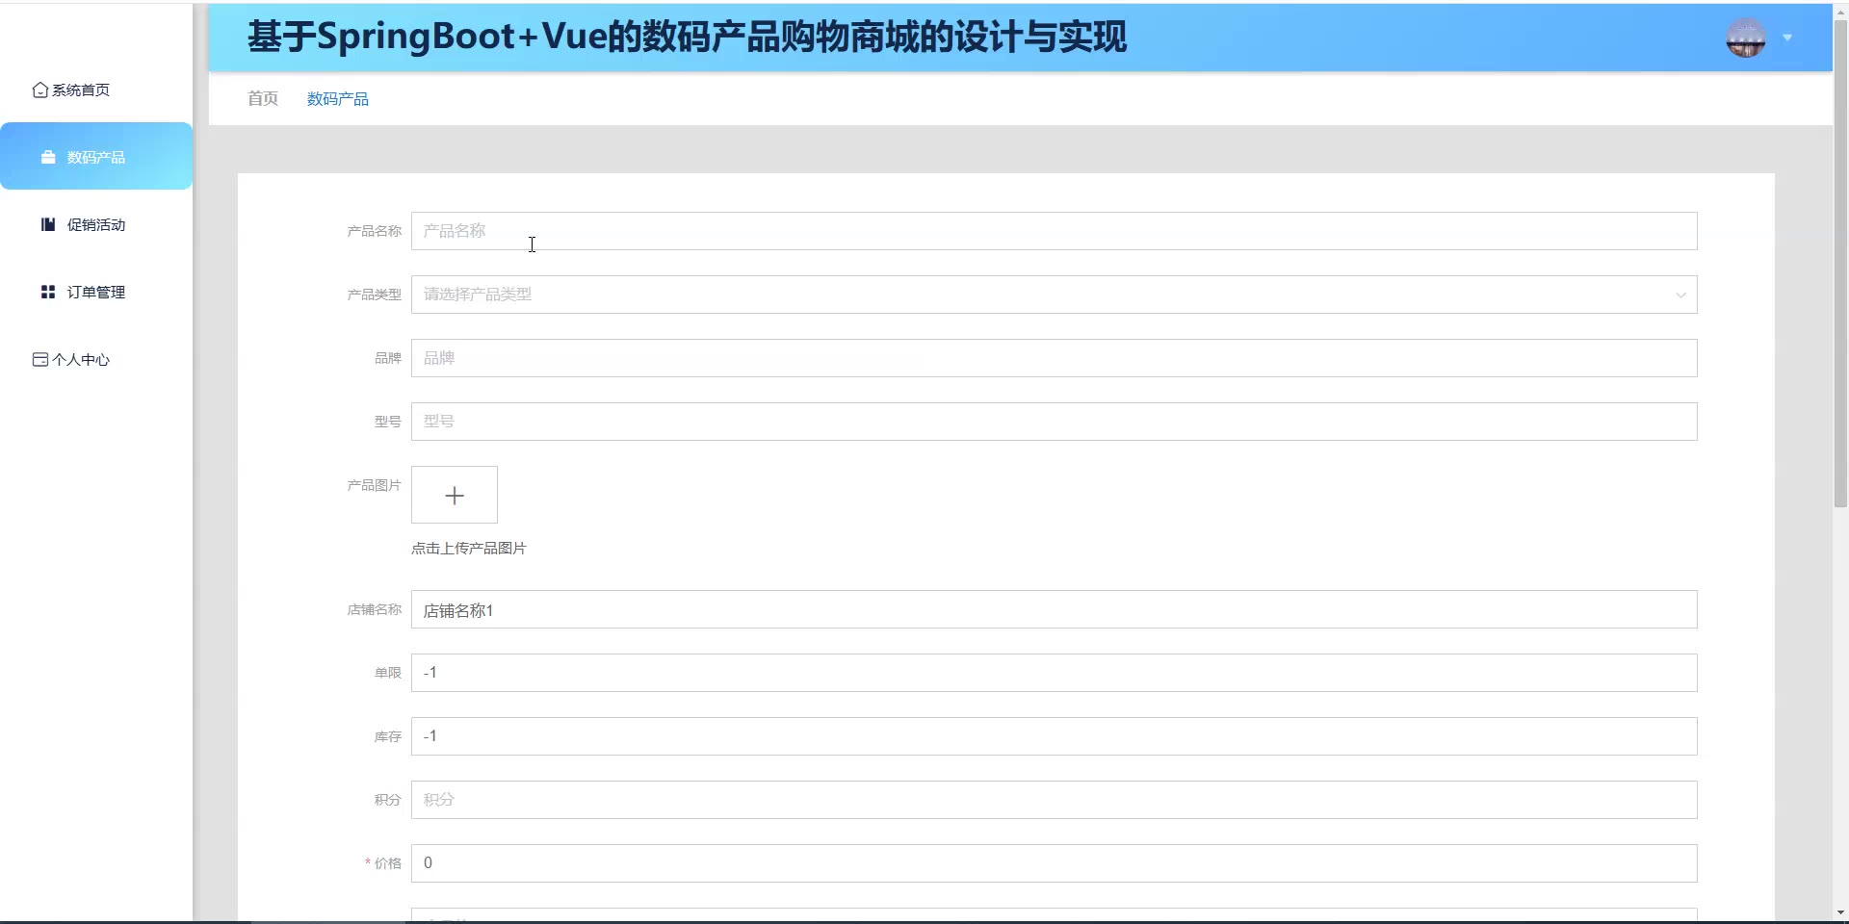
Task: Click the page vertical scrollbar thumb
Action: pos(1840,262)
